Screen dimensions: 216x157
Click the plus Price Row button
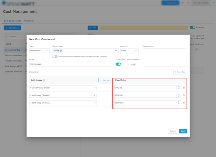pyautogui.click(x=180, y=72)
